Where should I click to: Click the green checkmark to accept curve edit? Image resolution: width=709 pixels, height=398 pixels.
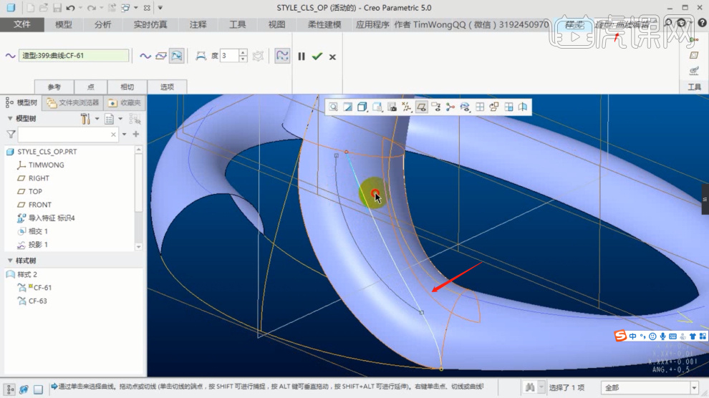click(317, 56)
